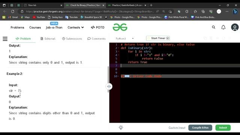The width and height of the screenshot is (240, 135).
Task: Expand the Contests dropdown
Action: pos(76,27)
